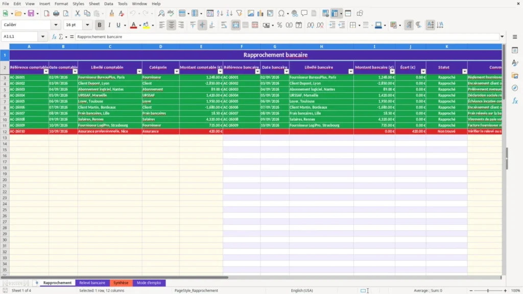Switch to Relevé bancaire sheet tab
Image resolution: width=523 pixels, height=294 pixels.
click(x=92, y=283)
